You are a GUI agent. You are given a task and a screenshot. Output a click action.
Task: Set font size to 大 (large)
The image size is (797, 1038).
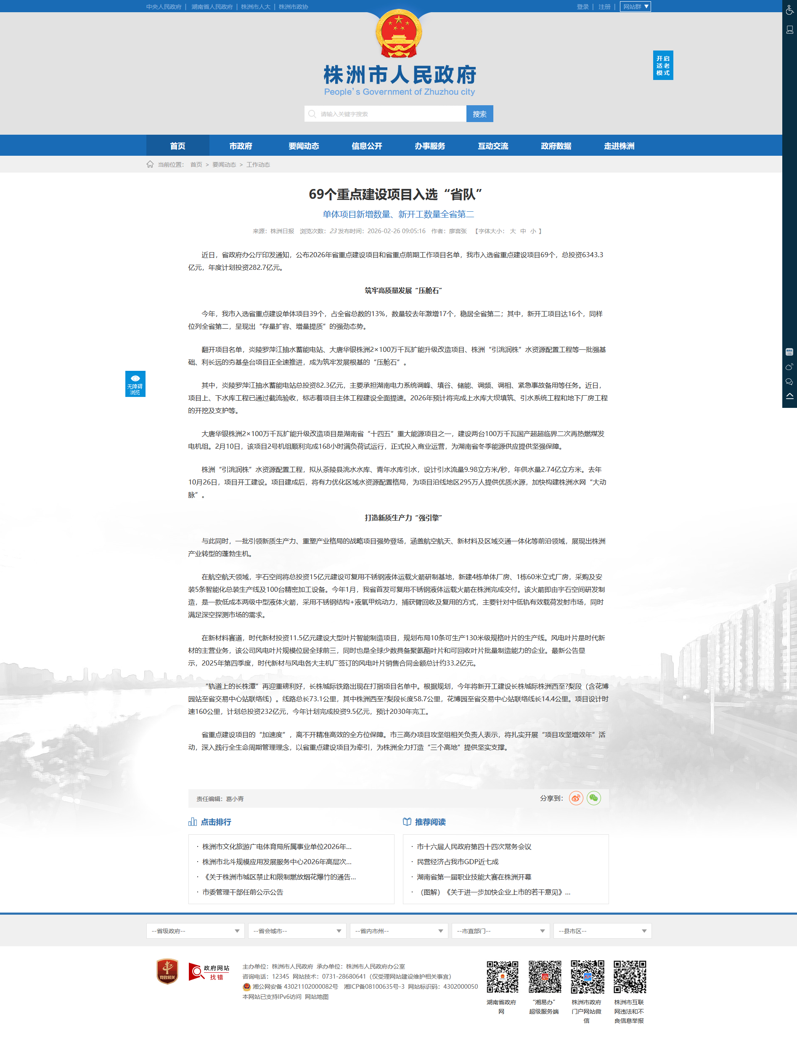coord(512,231)
